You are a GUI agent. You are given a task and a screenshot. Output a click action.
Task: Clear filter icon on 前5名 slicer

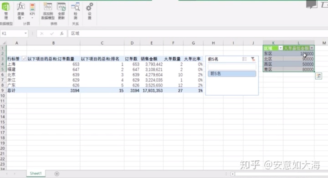click(253, 59)
